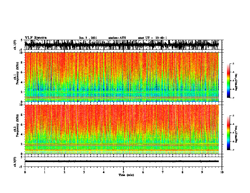Viewport: 250px width, 193px height.
Task: Click time axis tick label "2"
Action: pyautogui.click(x=64, y=172)
